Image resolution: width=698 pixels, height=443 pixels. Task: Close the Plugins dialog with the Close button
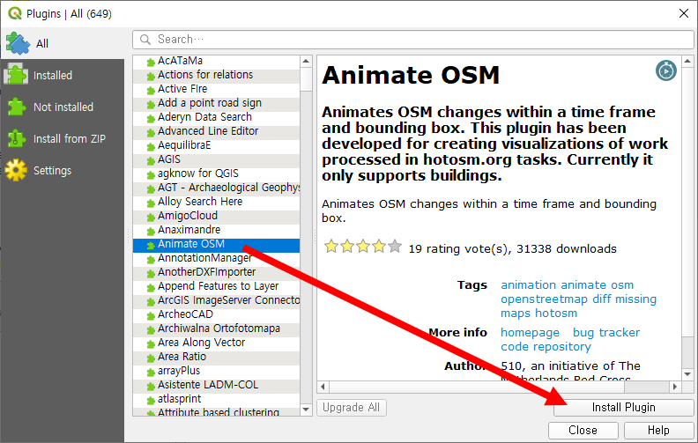pos(583,430)
